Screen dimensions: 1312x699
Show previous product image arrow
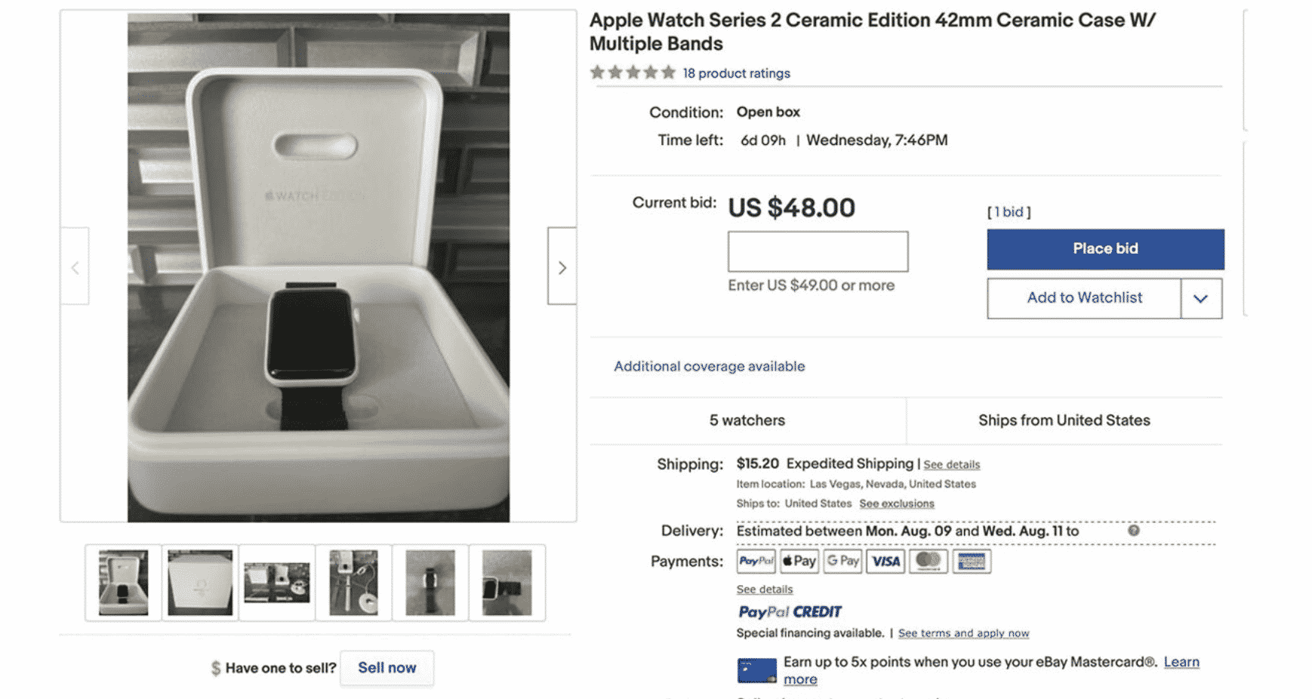coord(75,267)
